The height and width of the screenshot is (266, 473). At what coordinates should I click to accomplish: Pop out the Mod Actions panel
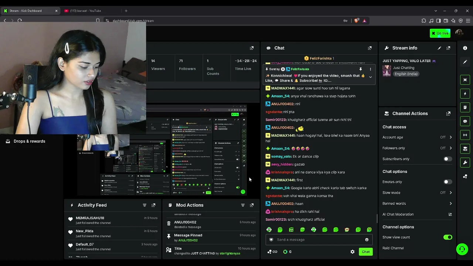click(x=252, y=205)
